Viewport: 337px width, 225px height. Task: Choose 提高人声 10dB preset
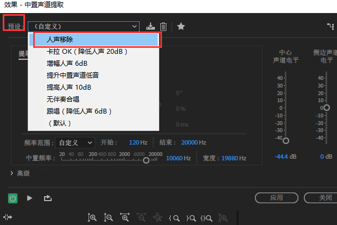(93, 87)
